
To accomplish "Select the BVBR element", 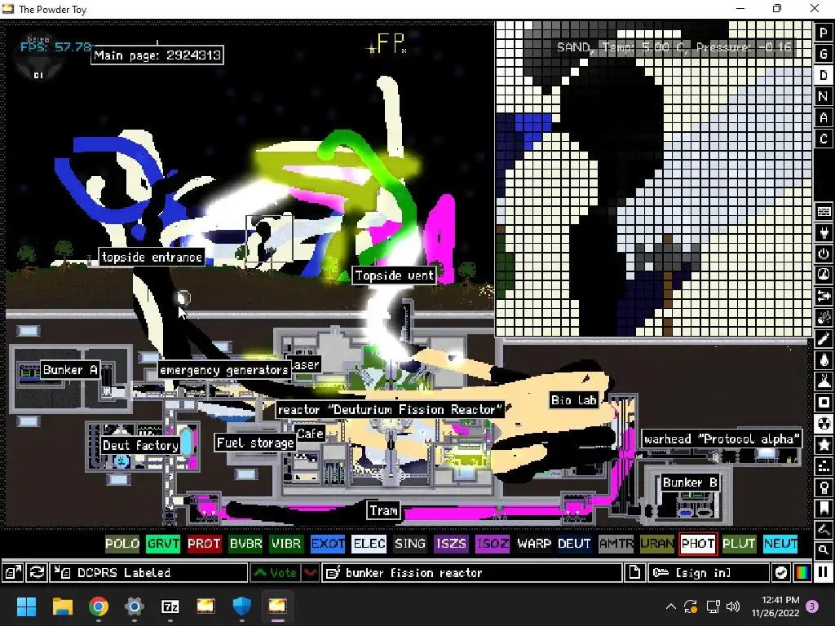I will click(x=245, y=544).
